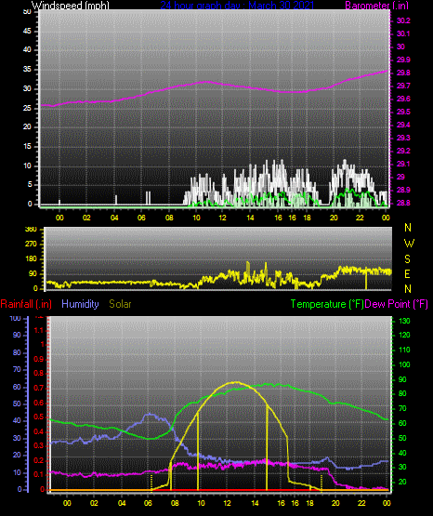
Task: Click barometer axis value '28.8'
Action: [x=403, y=204]
